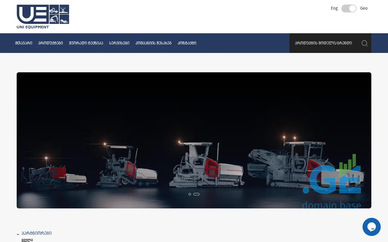Go to მთავარი in navigation bar
The height and width of the screenshot is (242, 388).
pyautogui.click(x=24, y=43)
